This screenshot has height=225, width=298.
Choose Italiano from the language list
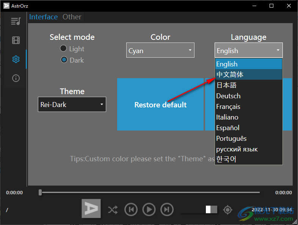(x=249, y=117)
